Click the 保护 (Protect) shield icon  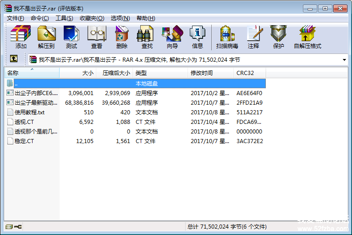click(278, 33)
